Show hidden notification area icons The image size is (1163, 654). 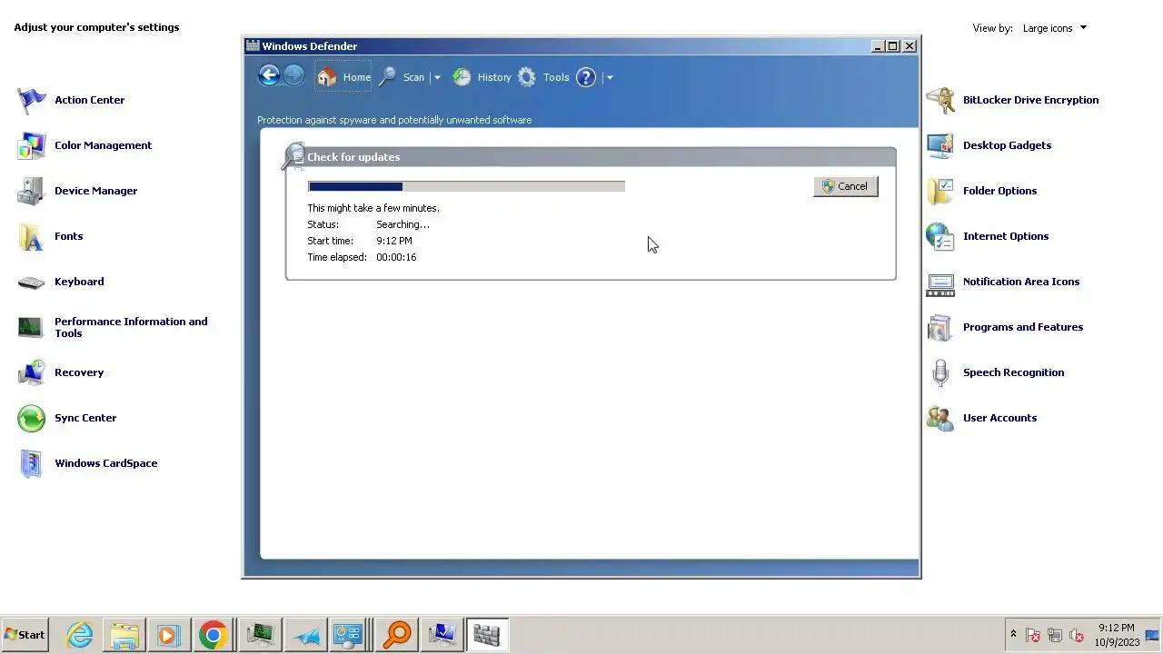[x=1013, y=634]
